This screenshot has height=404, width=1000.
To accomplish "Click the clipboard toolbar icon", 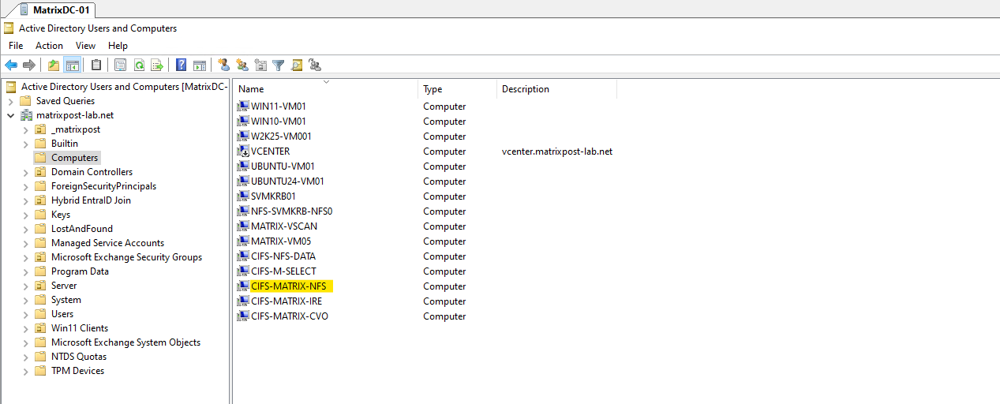I will 96,65.
